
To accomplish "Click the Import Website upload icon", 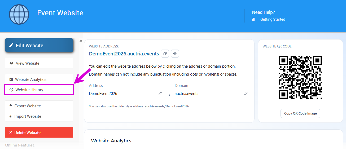I will (x=11, y=116).
